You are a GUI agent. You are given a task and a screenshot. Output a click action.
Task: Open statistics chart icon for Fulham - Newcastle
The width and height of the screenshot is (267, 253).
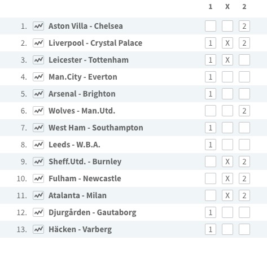click(x=38, y=178)
